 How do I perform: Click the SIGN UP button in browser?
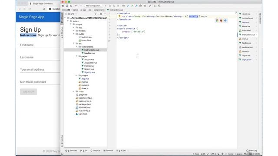(28, 91)
